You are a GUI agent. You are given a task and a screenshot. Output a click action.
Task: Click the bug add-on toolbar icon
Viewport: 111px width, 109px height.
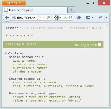[x=101, y=18]
